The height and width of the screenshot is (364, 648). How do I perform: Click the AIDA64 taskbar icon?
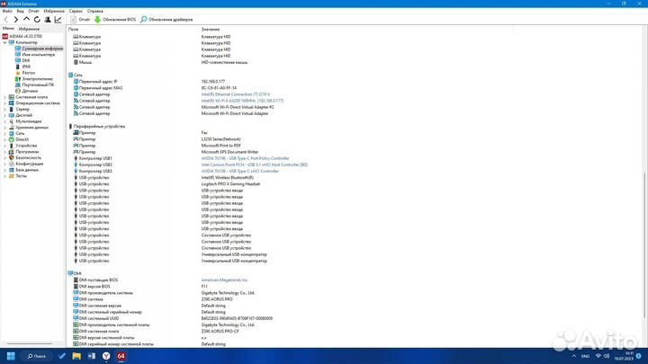tap(121, 356)
